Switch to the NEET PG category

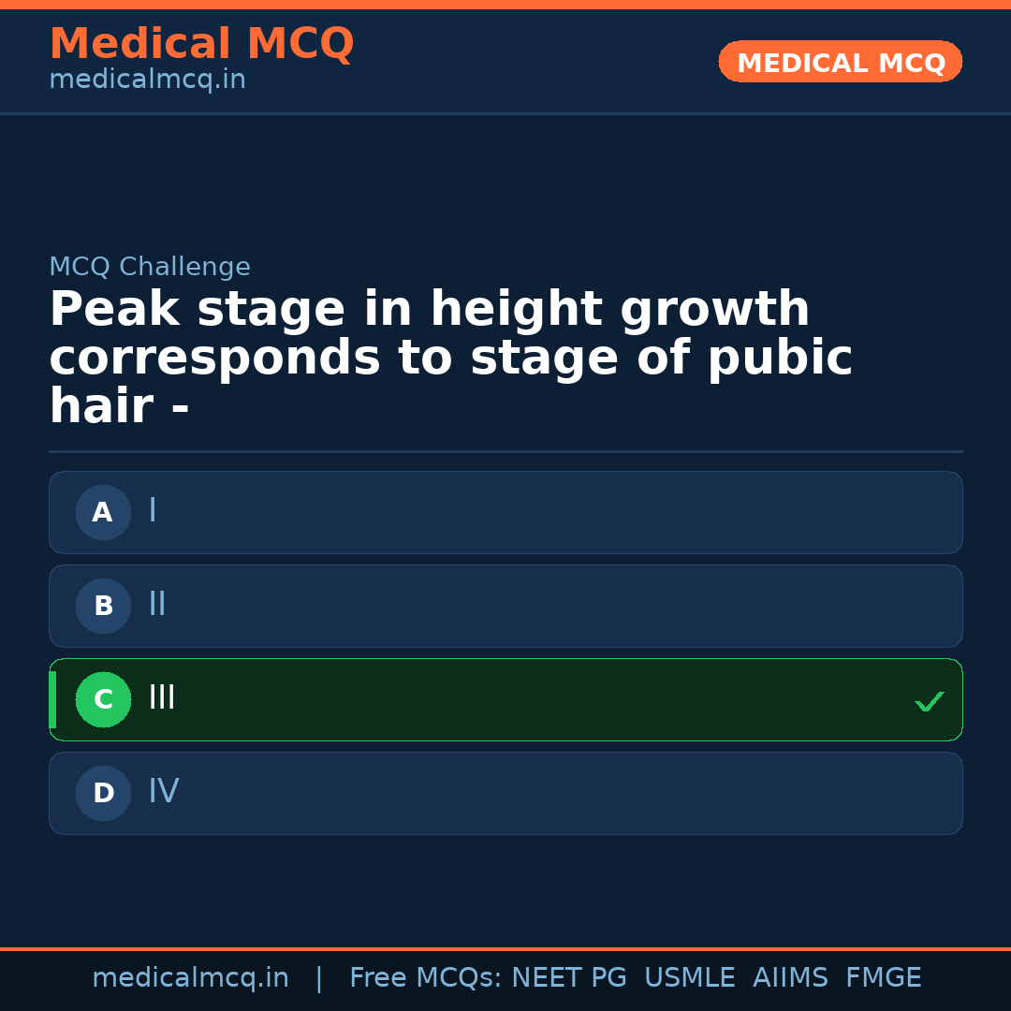point(568,977)
